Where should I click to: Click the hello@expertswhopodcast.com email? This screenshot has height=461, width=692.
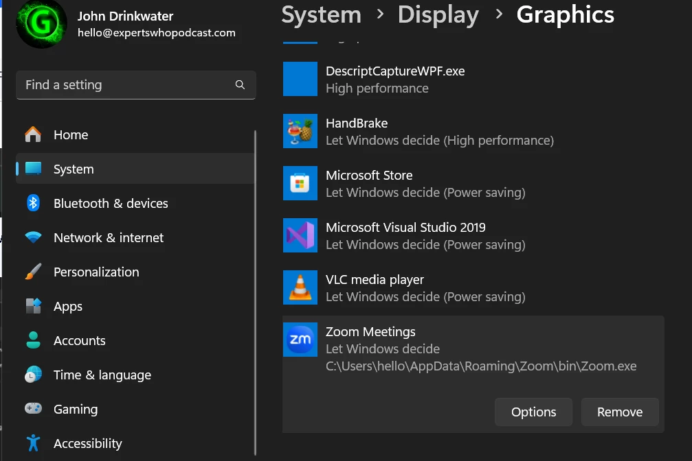pos(157,33)
